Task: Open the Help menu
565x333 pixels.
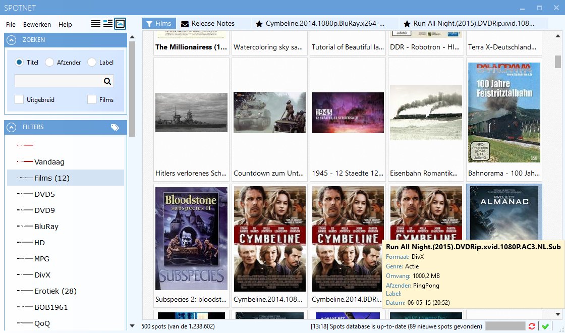Action: click(65, 25)
